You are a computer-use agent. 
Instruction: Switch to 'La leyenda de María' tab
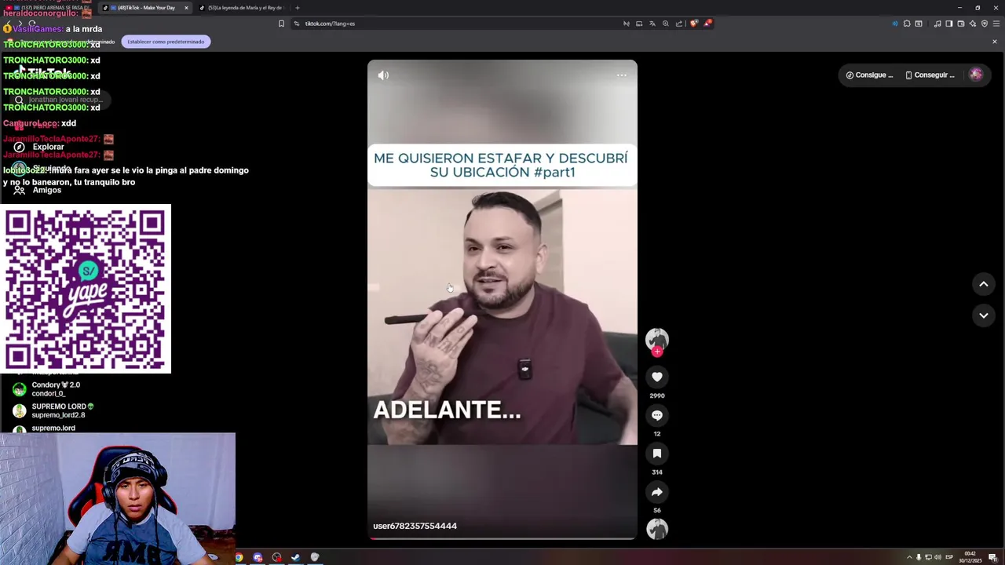(242, 8)
